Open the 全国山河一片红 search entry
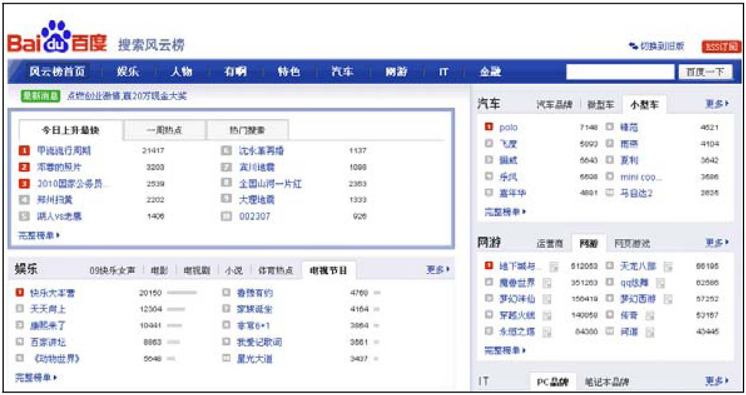The height and width of the screenshot is (395, 746). [270, 183]
